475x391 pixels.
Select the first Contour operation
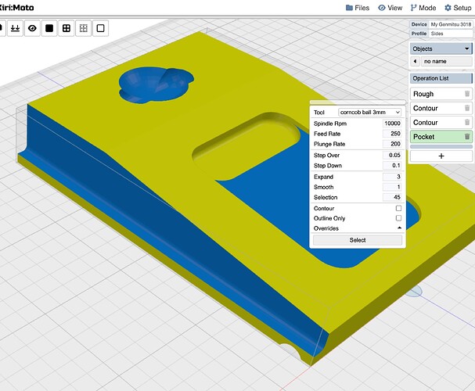coord(441,108)
